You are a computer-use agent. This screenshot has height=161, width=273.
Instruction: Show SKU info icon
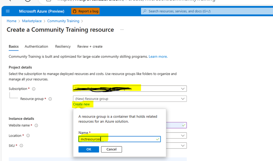(21, 146)
